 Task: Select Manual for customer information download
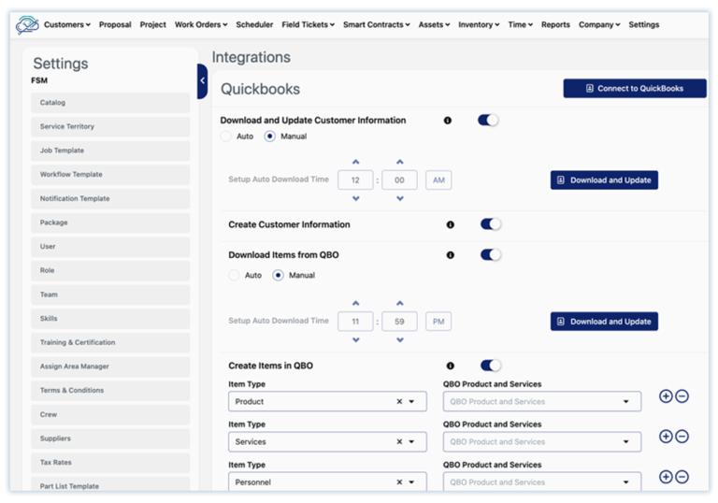pyautogui.click(x=269, y=137)
